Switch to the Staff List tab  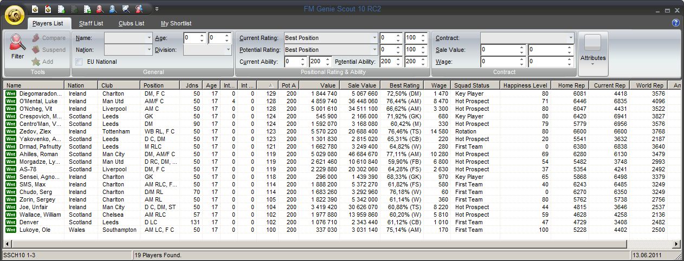91,23
